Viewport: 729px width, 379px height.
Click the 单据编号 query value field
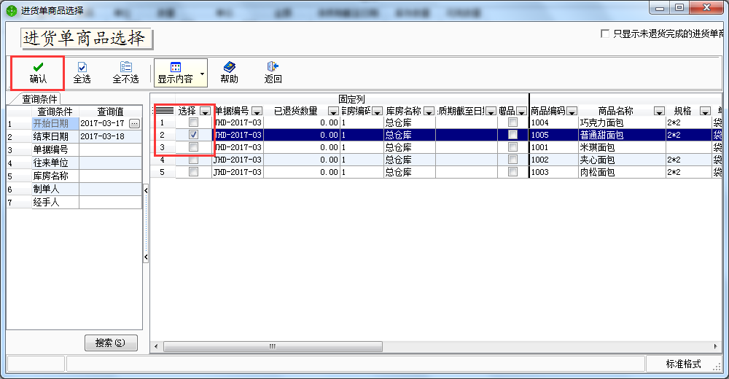point(110,149)
